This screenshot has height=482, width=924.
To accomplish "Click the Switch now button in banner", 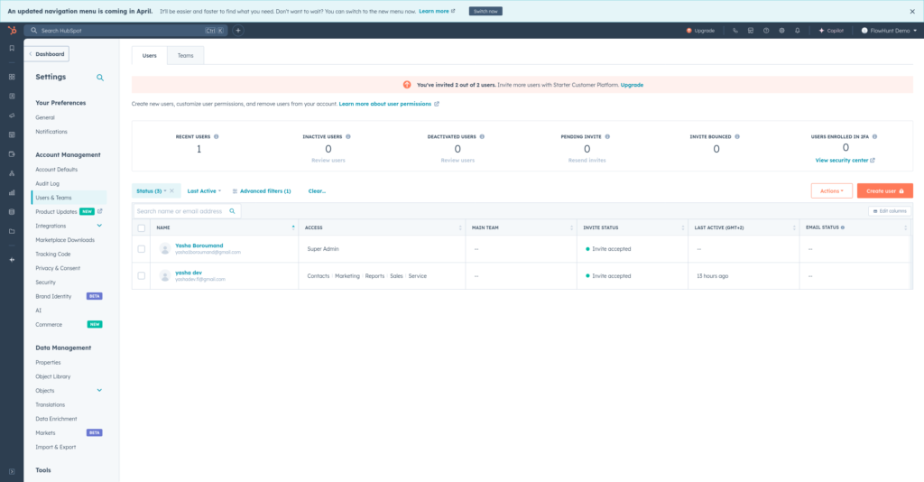I will click(485, 11).
